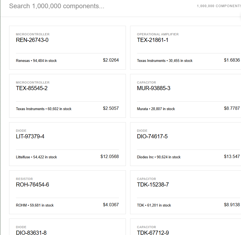Select the TDK-15238-7 part number

pyautogui.click(x=153, y=185)
